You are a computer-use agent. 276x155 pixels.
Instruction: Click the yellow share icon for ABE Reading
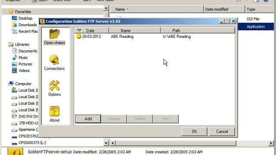coord(78,36)
